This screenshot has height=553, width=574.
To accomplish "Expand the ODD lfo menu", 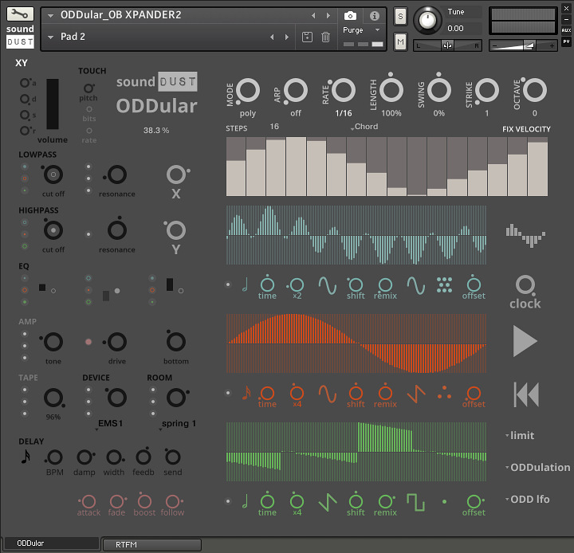I will tap(527, 499).
